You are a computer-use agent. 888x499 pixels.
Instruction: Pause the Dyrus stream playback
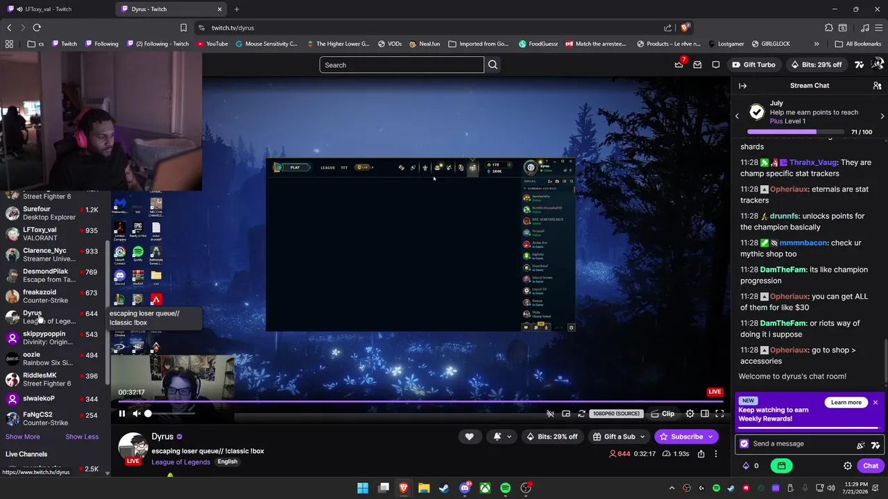click(121, 414)
